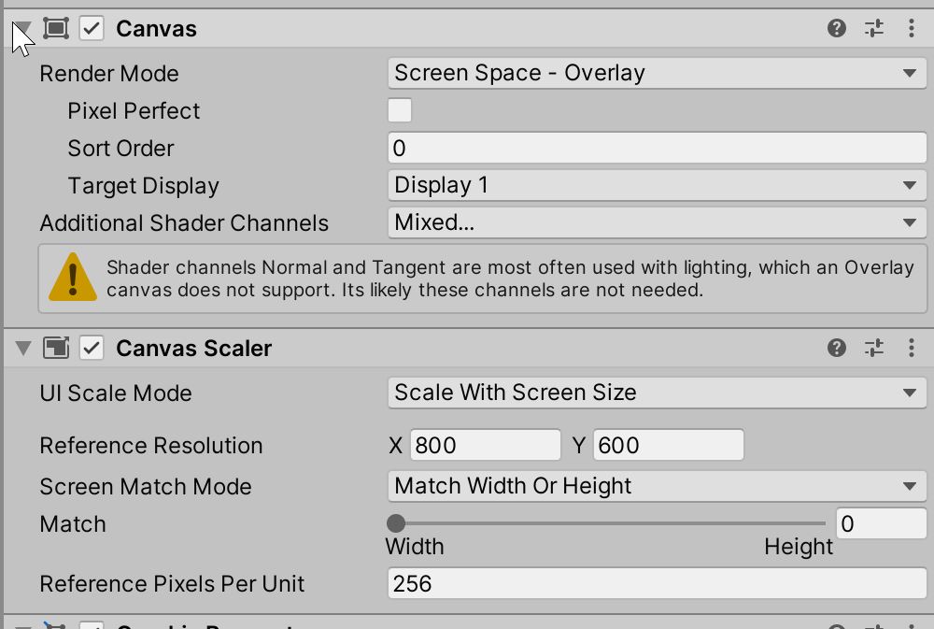The image size is (934, 629).
Task: Click the Canvas Scaler component icon
Action: (56, 348)
